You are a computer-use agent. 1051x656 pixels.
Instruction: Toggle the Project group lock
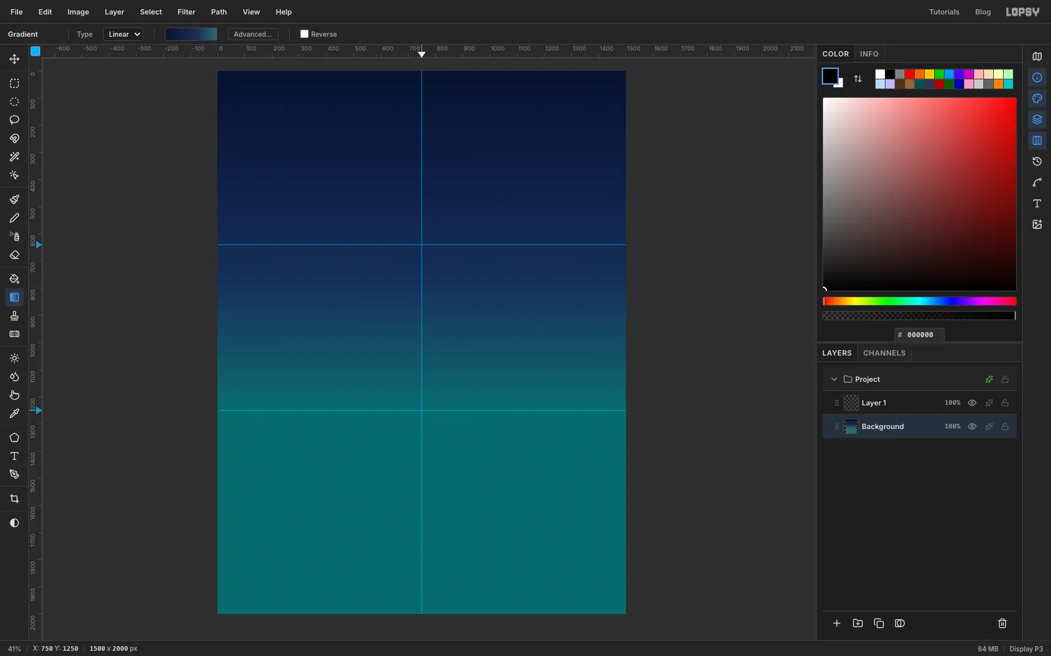(x=1005, y=379)
